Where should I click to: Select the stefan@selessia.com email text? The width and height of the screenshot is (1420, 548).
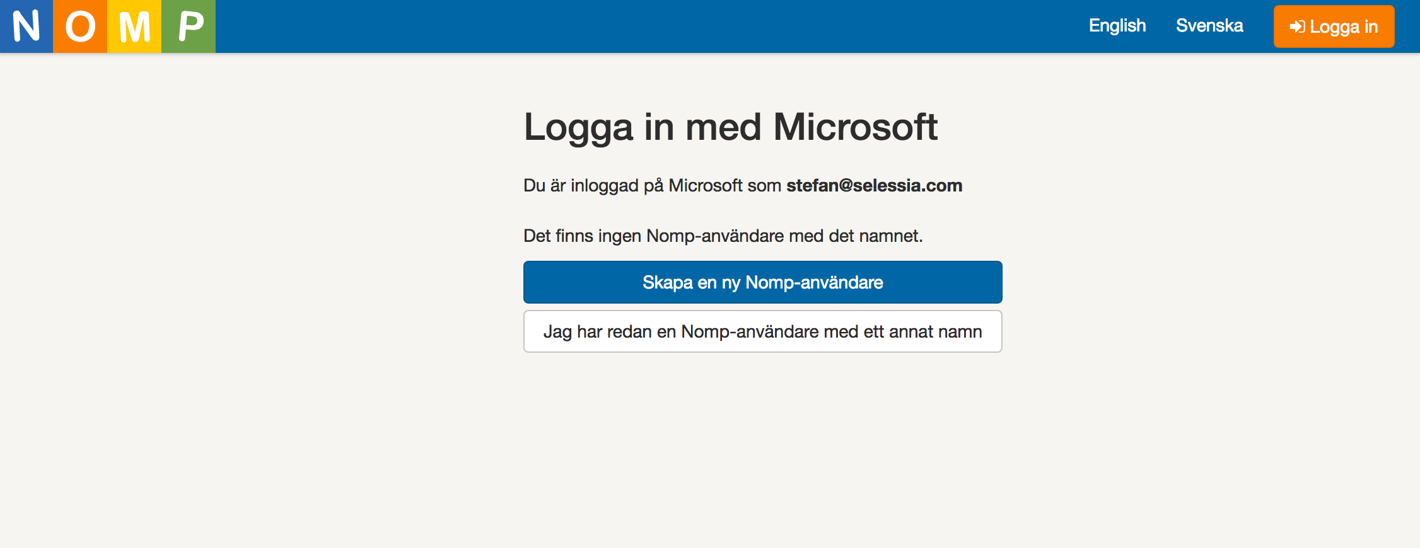(874, 185)
